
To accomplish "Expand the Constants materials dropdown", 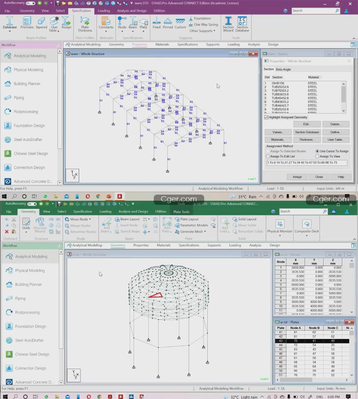I will click(x=106, y=31).
